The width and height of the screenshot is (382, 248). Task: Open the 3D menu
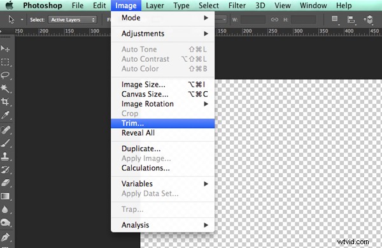click(260, 5)
